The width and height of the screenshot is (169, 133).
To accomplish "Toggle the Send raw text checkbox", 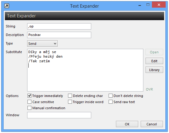I will 111,102.
